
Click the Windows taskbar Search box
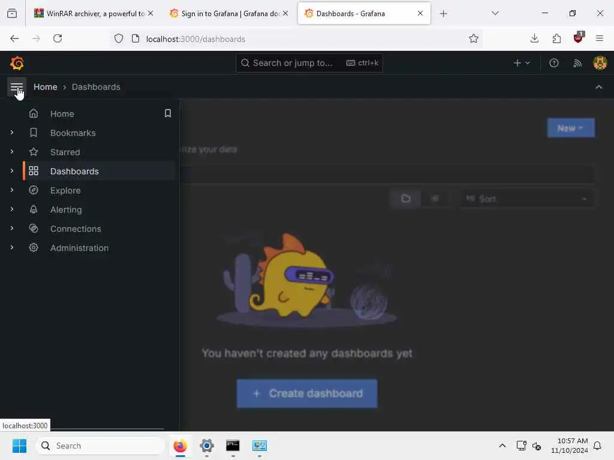tap(101, 446)
